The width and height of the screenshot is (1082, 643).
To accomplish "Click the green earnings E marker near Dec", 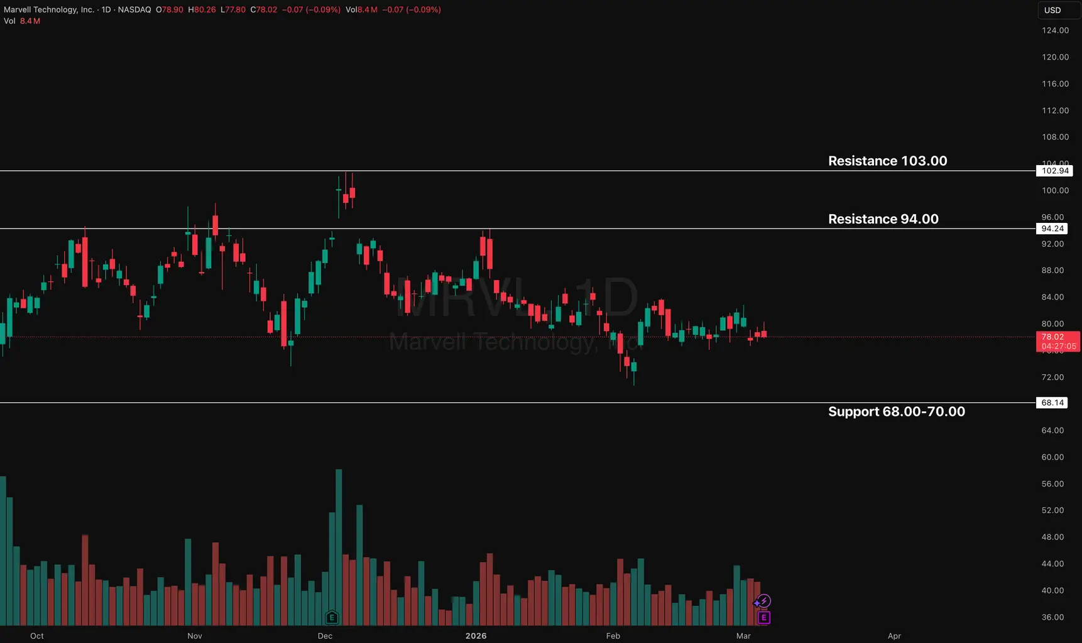I will point(332,618).
